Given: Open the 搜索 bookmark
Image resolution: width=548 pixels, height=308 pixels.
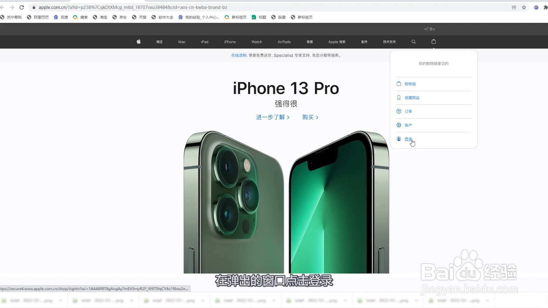Looking at the screenshot, I should pos(80,17).
